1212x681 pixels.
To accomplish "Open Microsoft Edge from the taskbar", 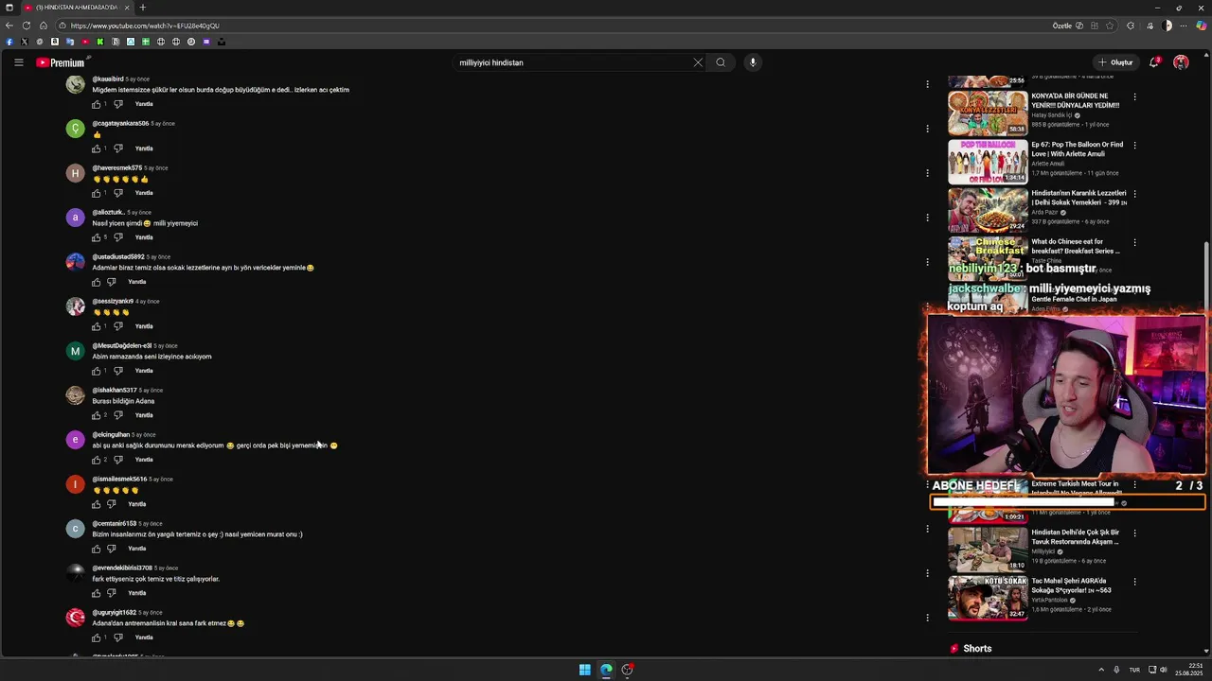I will (x=606, y=670).
